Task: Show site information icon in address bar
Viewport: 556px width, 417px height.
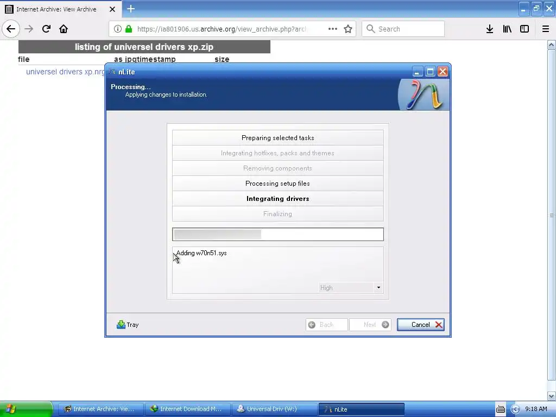Action: tap(118, 29)
